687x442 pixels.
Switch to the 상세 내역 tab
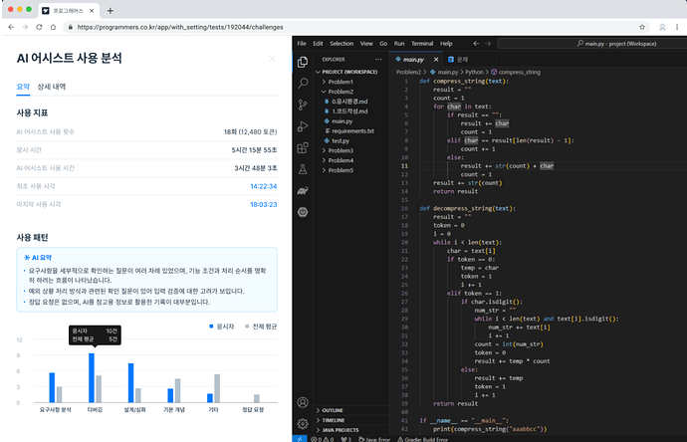(52, 89)
